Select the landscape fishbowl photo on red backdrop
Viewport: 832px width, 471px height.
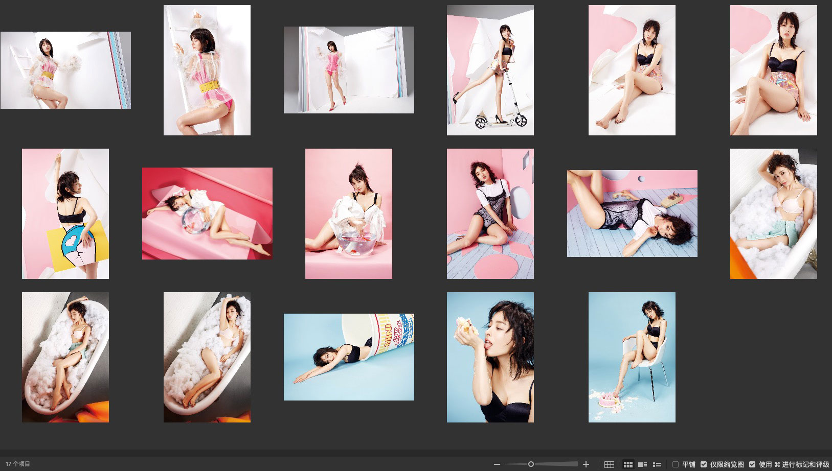[x=207, y=214]
